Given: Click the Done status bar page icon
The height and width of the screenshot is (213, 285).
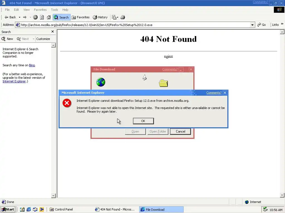Looking at the screenshot, I should 4,202.
